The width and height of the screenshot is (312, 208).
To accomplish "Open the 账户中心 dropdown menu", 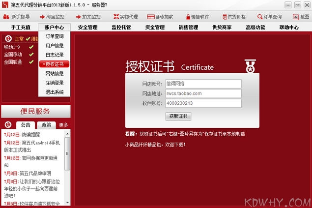I will 54,27.
